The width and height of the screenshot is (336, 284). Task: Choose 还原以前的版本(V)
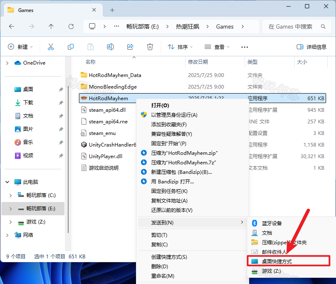(172, 210)
